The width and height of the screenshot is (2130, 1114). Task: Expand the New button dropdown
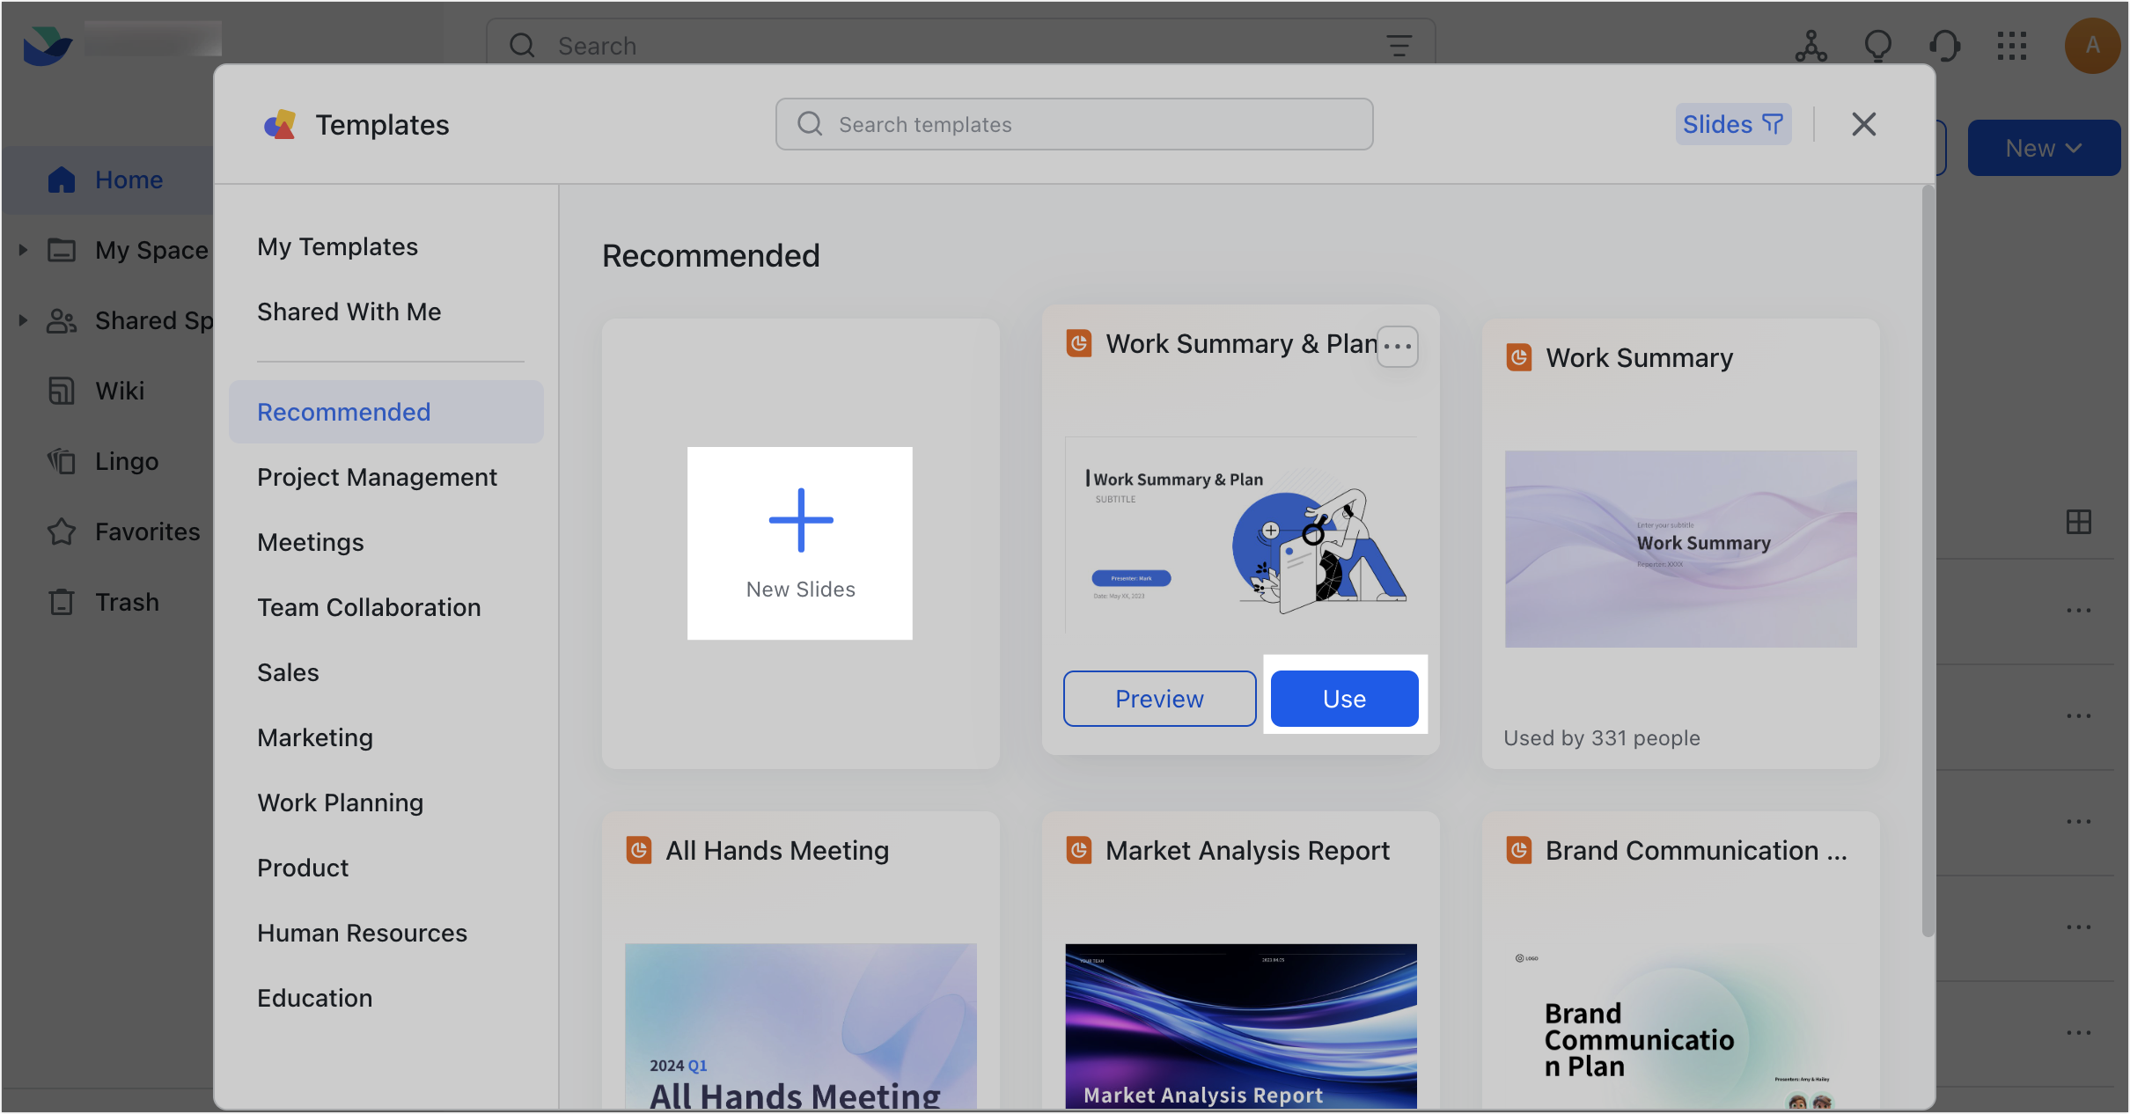pyautogui.click(x=2075, y=147)
